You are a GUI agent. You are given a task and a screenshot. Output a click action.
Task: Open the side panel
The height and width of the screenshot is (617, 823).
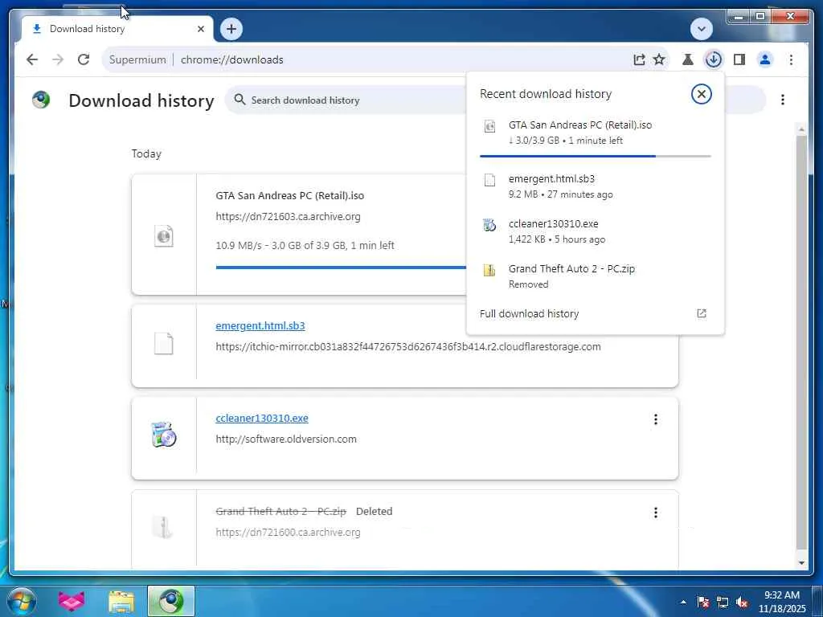click(739, 59)
